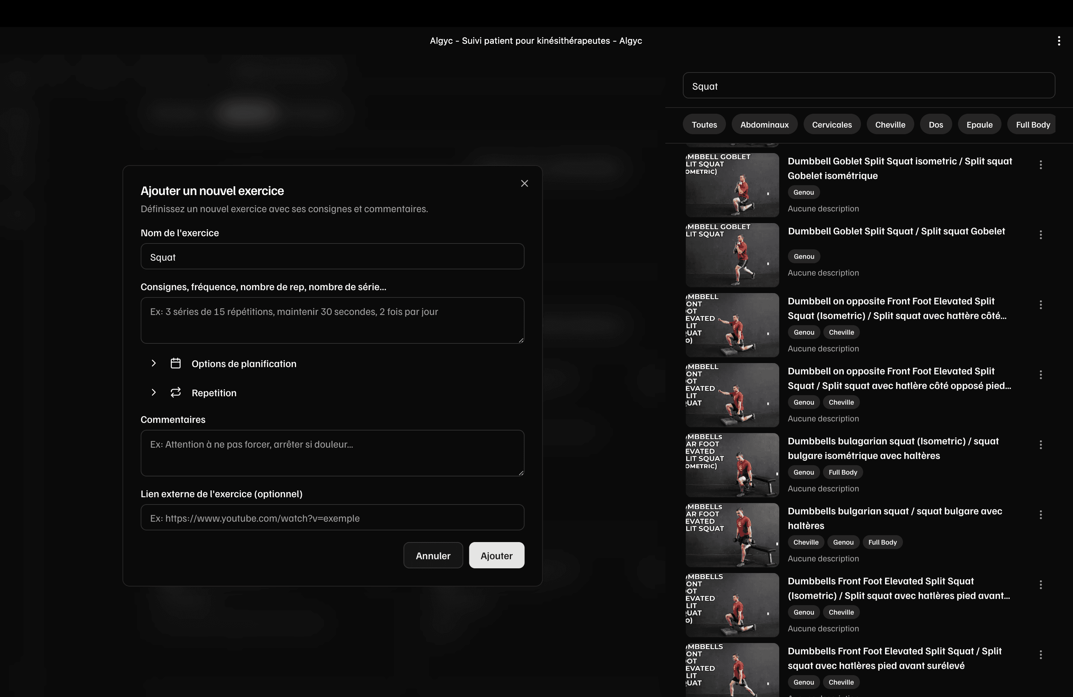Open options menu for Dumbbells bulgarian squat haltères
1073x697 pixels.
pyautogui.click(x=1041, y=515)
